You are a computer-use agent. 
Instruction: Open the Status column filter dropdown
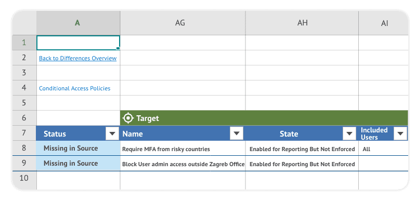coord(112,133)
